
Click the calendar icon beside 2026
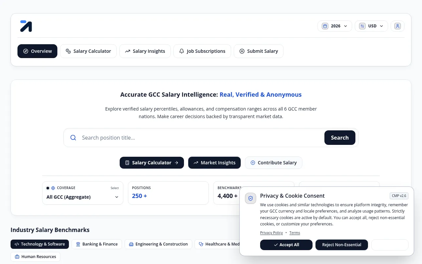tap(325, 26)
